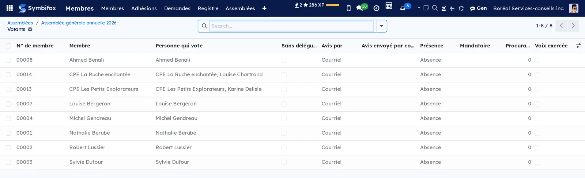Viewport: 585px width, 178px height.
Task: Sort by Avis par column header
Action: coord(332,46)
